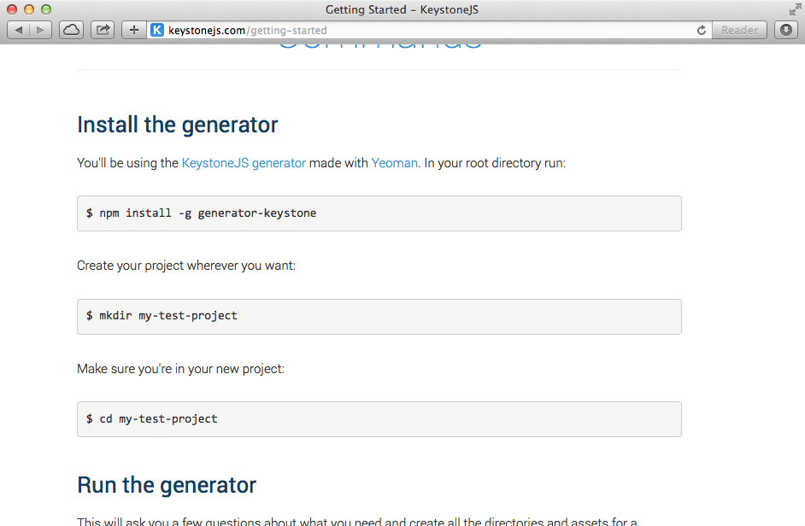805x526 pixels.
Task: Click the Install the generator heading
Action: point(178,125)
